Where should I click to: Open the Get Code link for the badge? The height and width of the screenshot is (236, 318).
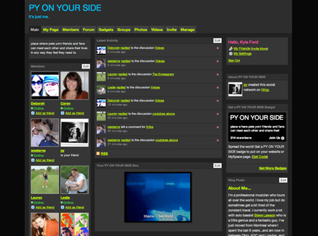[260, 157]
